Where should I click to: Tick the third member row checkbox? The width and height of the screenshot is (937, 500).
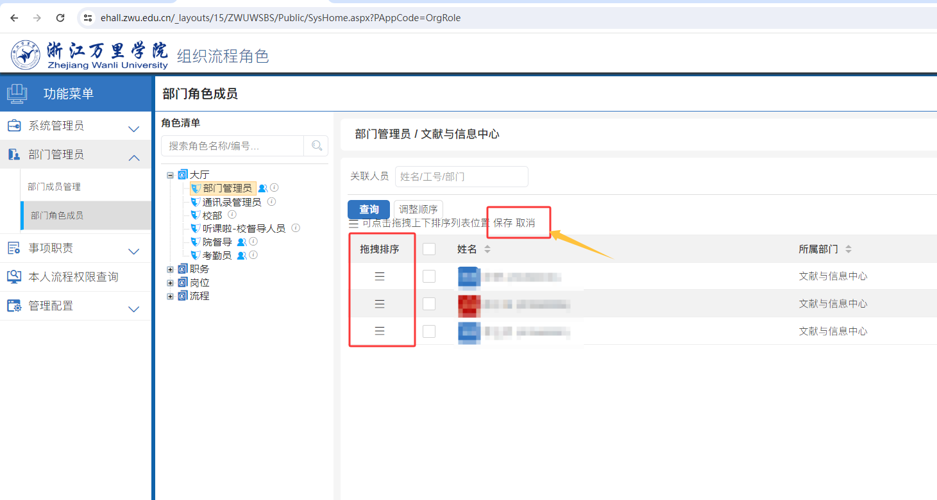[429, 331]
